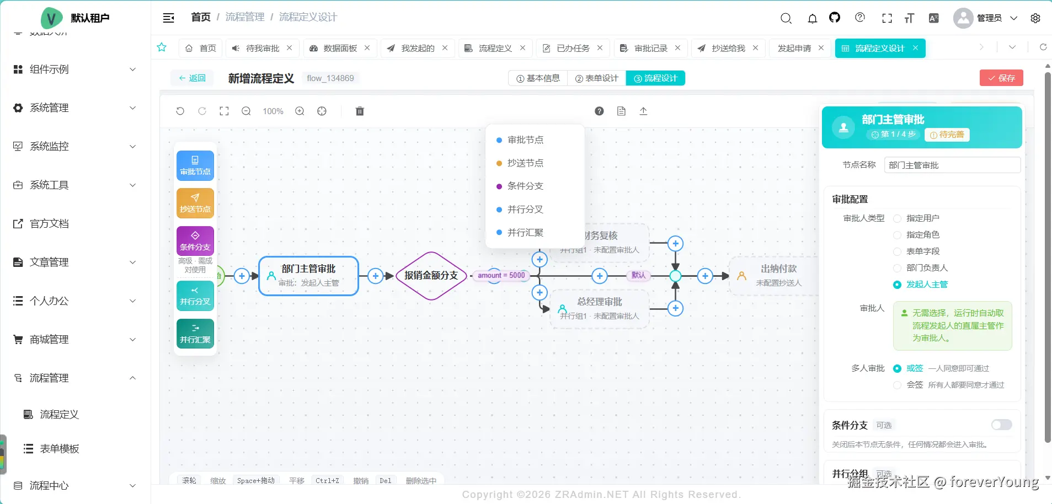1052x504 pixels.
Task: Toggle the 条件分支 switch on
Action: (1001, 425)
